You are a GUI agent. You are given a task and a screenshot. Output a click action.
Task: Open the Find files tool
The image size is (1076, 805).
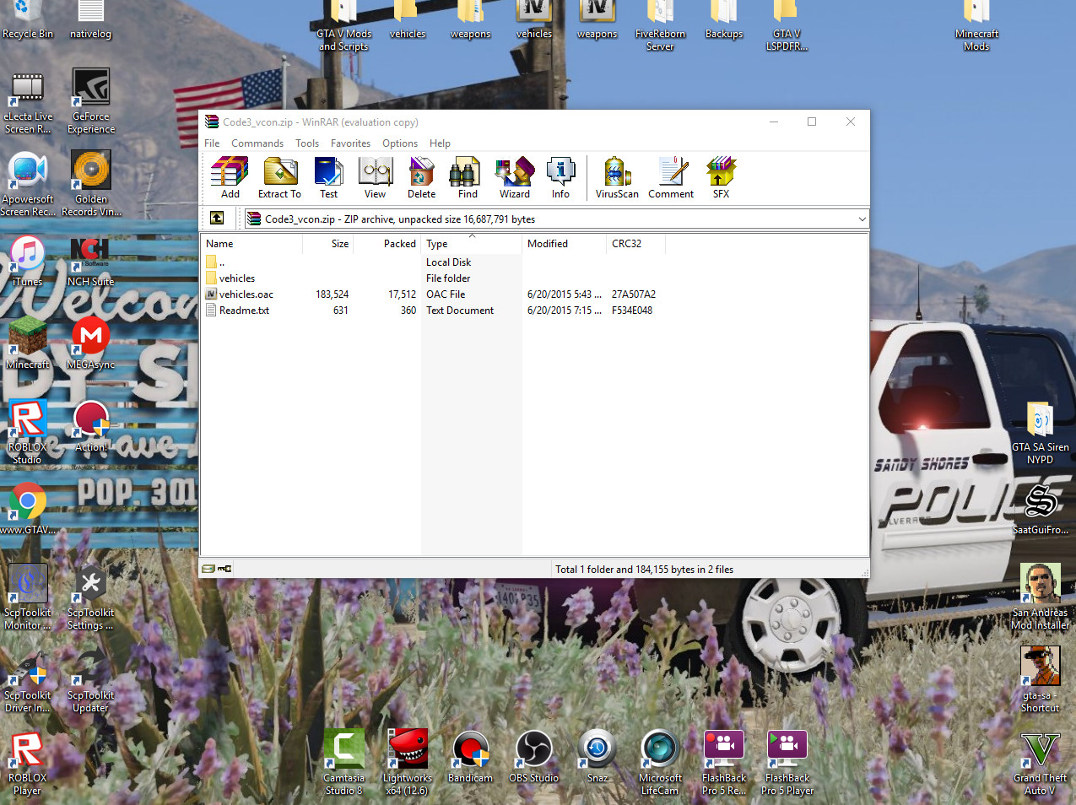468,177
